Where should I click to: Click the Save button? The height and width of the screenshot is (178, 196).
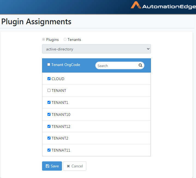pyautogui.click(x=52, y=166)
